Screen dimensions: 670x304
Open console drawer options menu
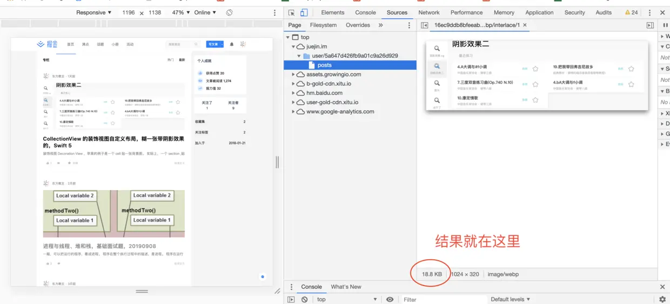[291, 287]
